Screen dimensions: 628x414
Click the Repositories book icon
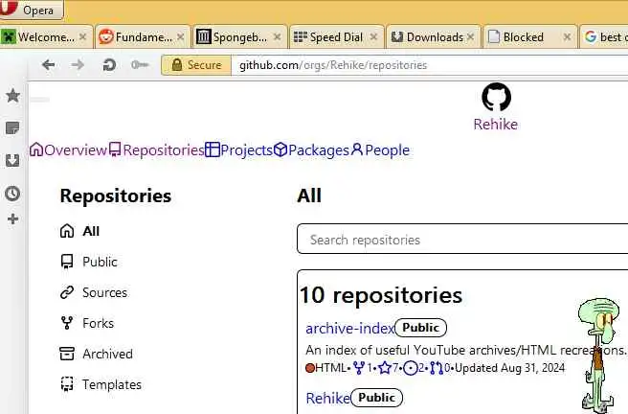tap(115, 149)
